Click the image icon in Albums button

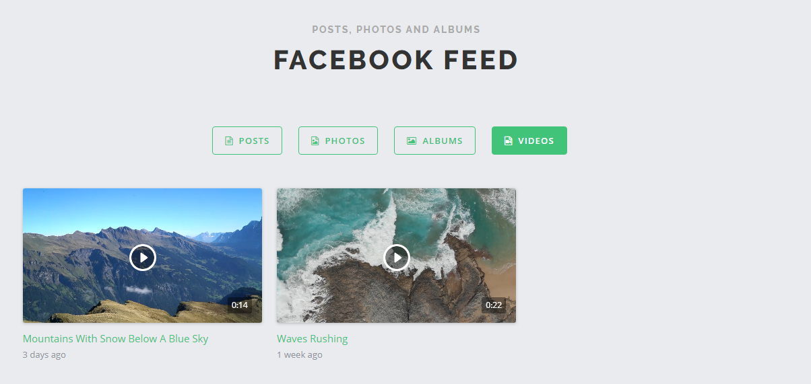point(412,141)
